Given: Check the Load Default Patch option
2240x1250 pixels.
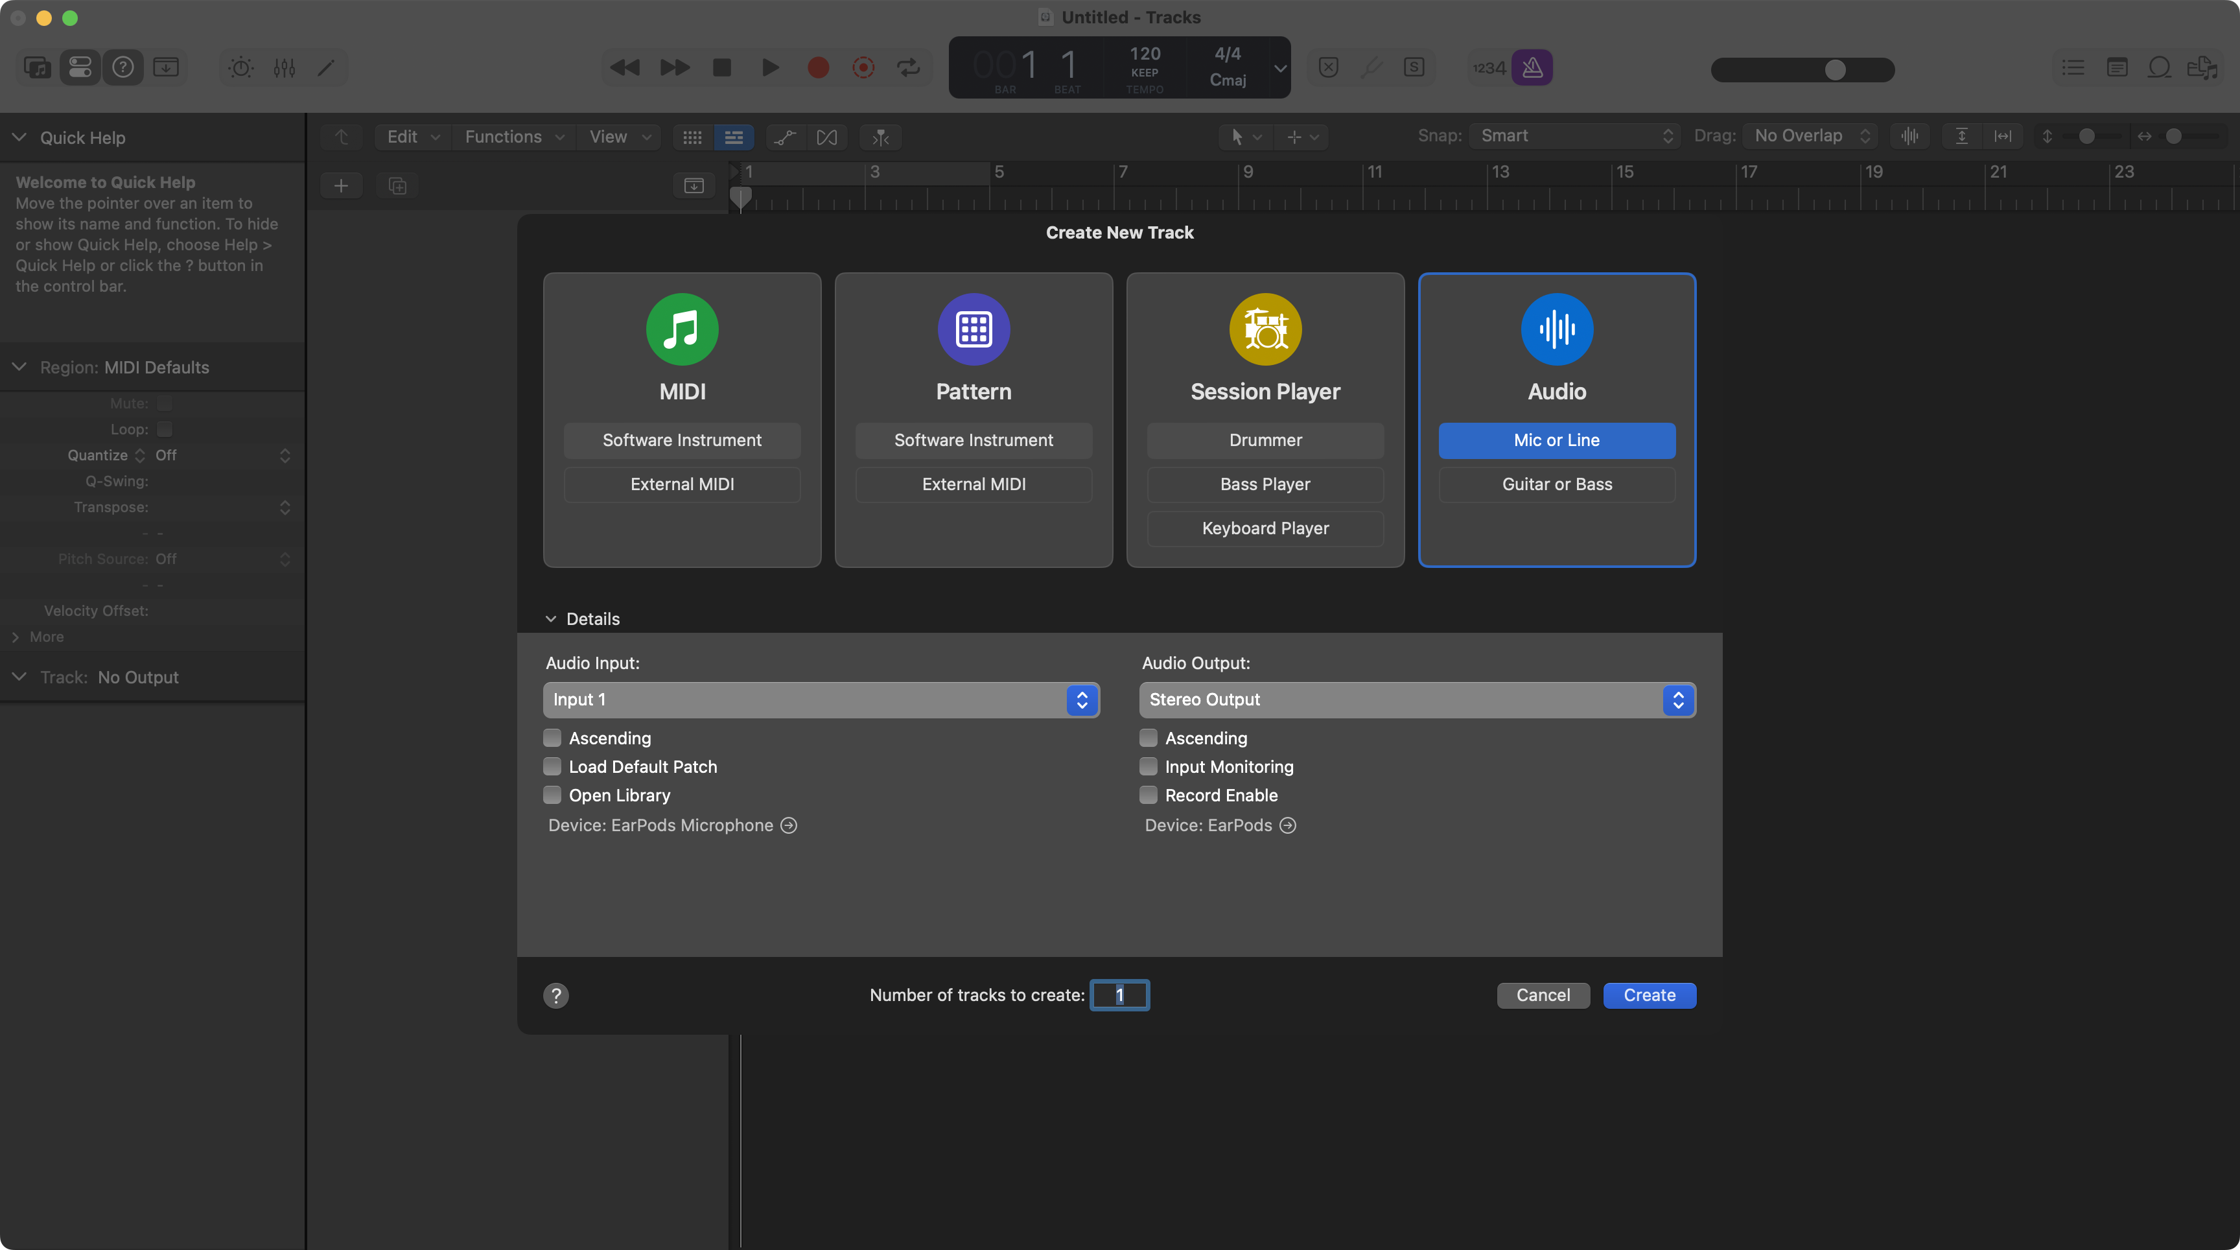Looking at the screenshot, I should tap(552, 766).
